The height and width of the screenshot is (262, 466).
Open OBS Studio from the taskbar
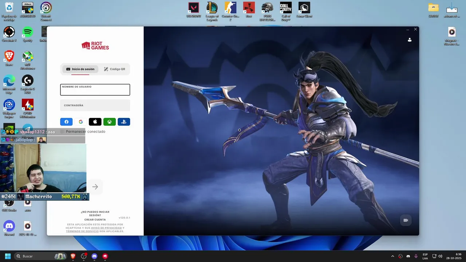[x=84, y=256]
